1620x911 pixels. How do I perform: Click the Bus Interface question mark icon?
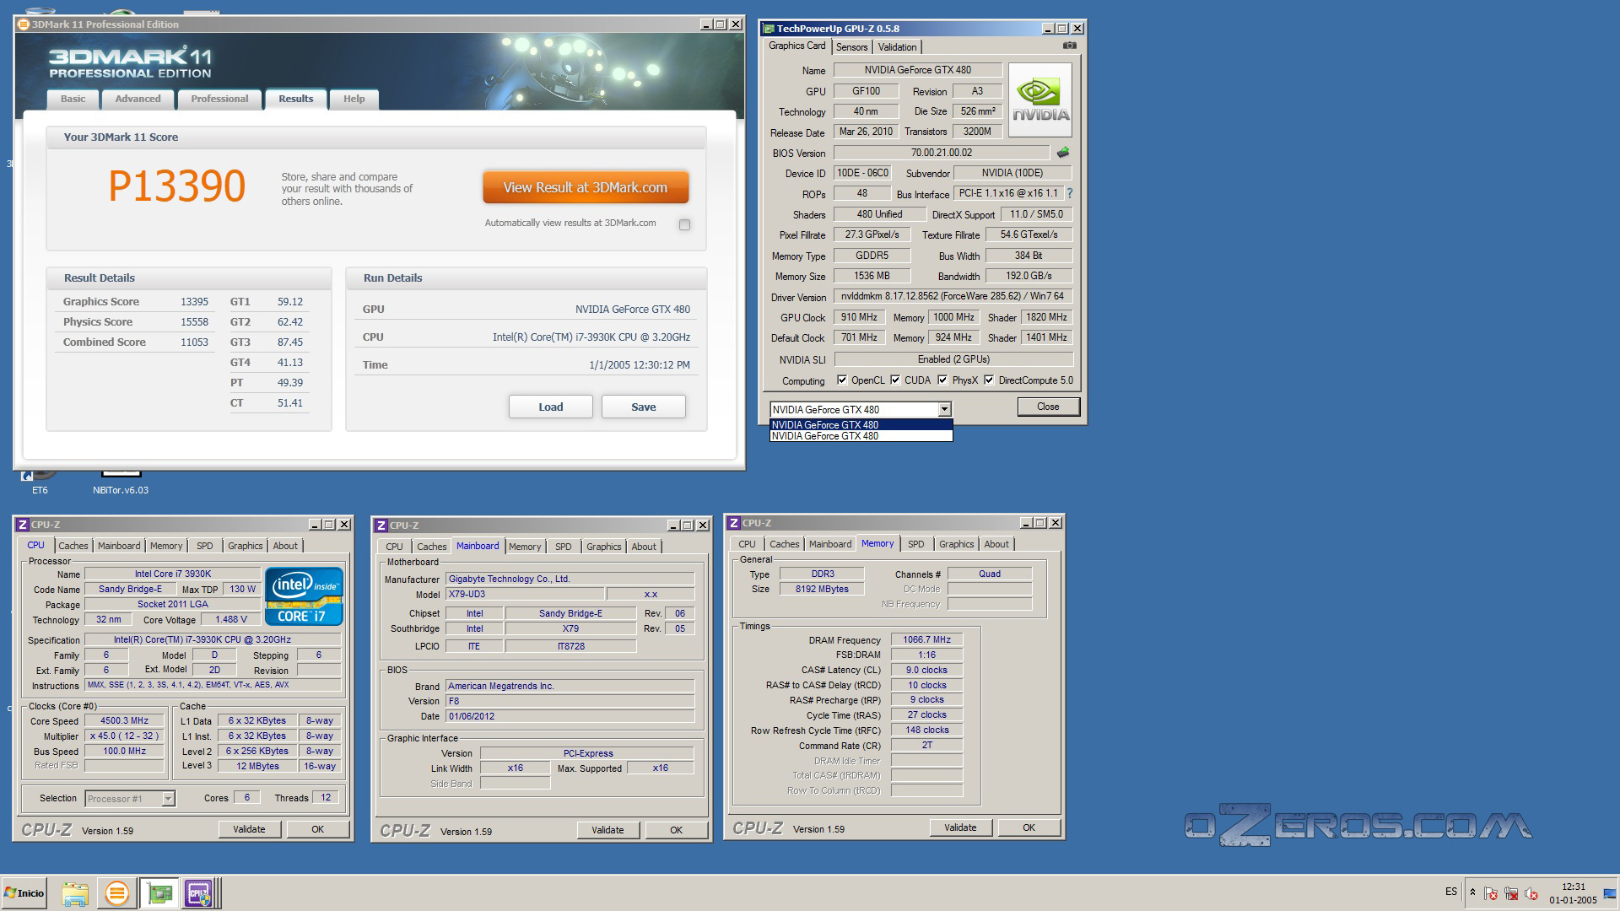point(1070,193)
